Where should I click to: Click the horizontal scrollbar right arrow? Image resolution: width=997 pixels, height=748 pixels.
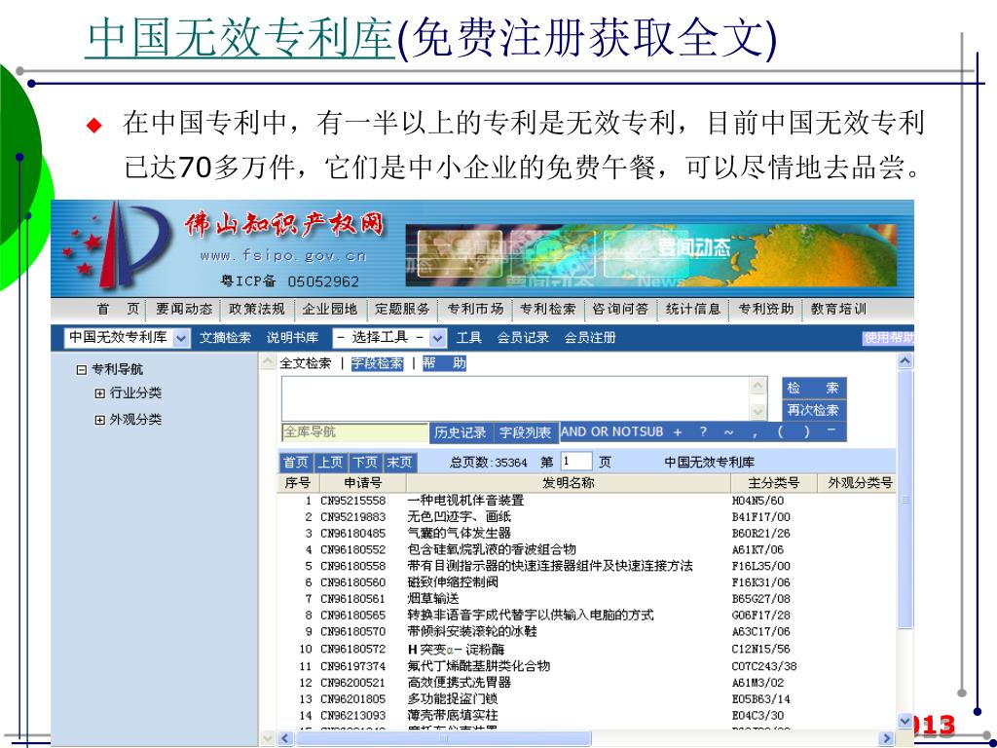(886, 738)
